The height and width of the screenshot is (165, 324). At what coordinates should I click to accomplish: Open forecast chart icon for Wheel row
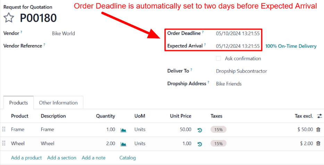[x=123, y=144]
